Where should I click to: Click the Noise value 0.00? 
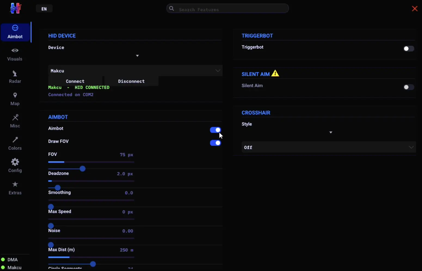tap(128, 231)
